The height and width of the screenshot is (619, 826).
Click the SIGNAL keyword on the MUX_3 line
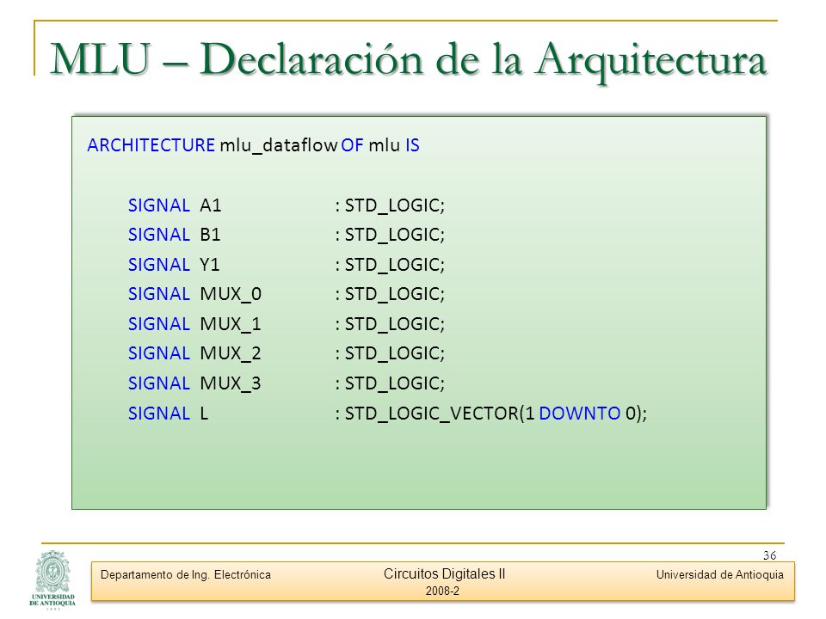coord(158,383)
